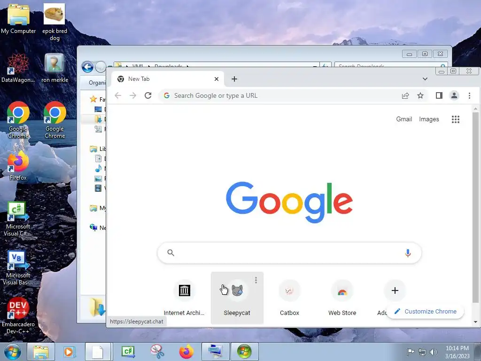Viewport: 481px width, 361px height.
Task: Select DataWagon desktop shortcut
Action: pyautogui.click(x=18, y=68)
